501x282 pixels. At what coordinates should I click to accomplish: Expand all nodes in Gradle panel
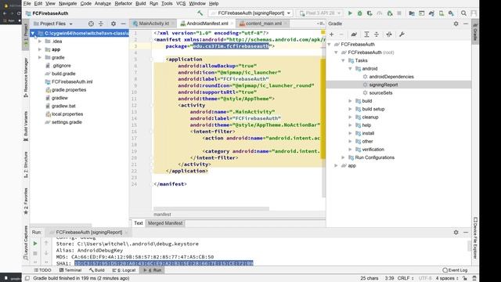367,34
